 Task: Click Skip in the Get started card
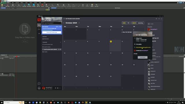click(x=60, y=27)
